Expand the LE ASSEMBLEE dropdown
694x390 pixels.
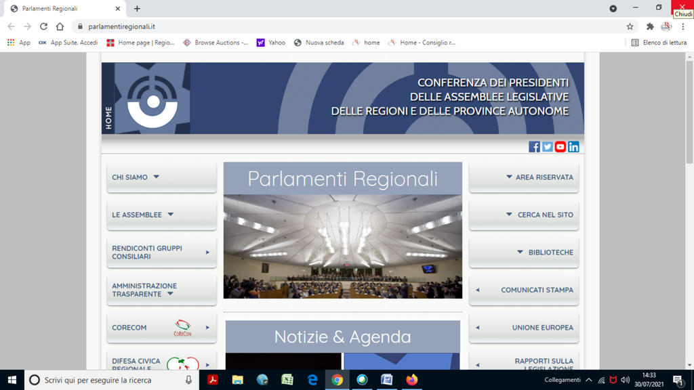143,215
